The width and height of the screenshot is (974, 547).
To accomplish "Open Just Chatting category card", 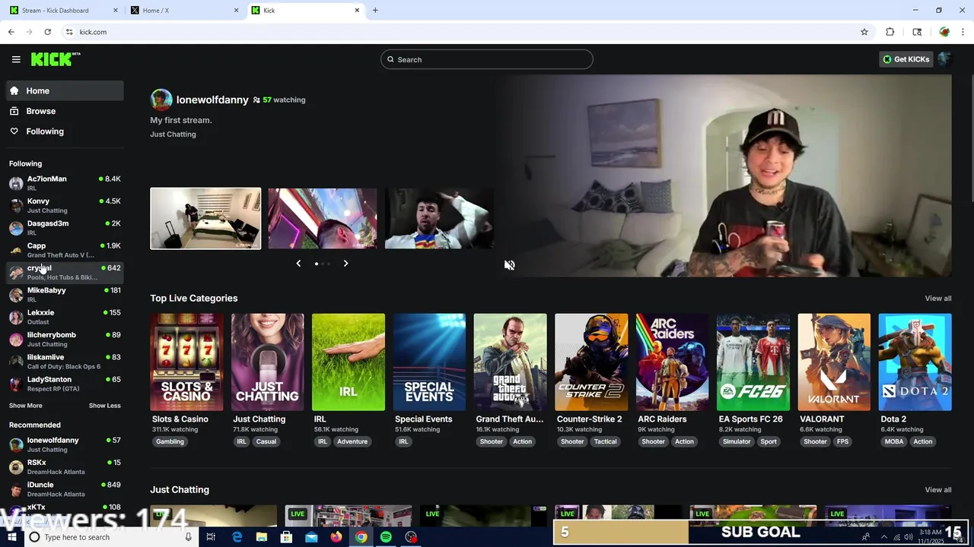I will (267, 362).
